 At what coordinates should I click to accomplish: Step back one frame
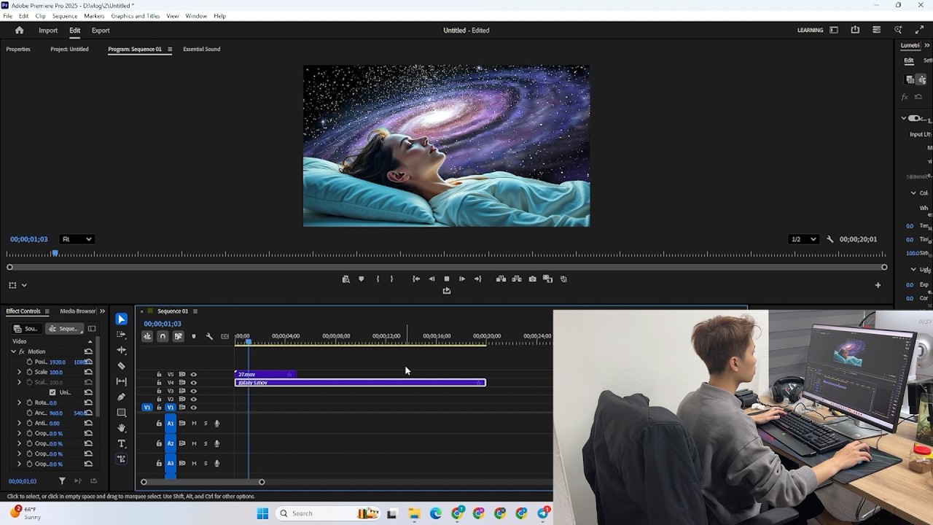pos(432,279)
